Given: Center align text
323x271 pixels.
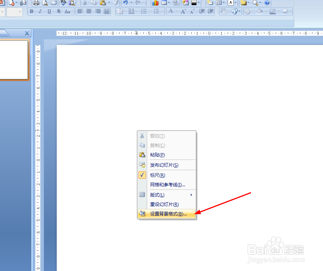Looking at the screenshot, I should coord(89,11).
